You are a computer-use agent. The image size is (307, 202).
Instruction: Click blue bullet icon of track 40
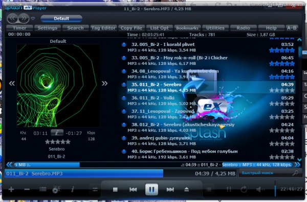(x=124, y=151)
